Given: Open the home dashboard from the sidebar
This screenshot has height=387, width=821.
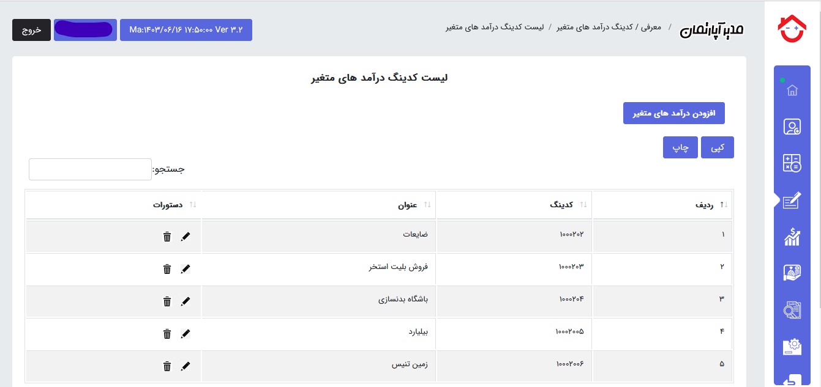Looking at the screenshot, I should click(792, 90).
